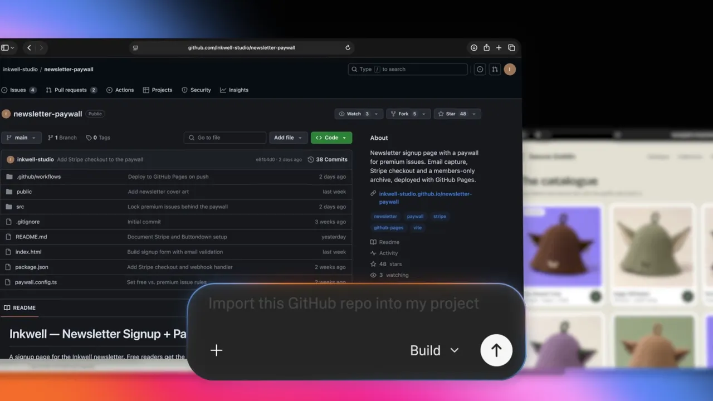Submit the prompt with the up-arrow button
This screenshot has width=713, height=401.
pos(496,350)
